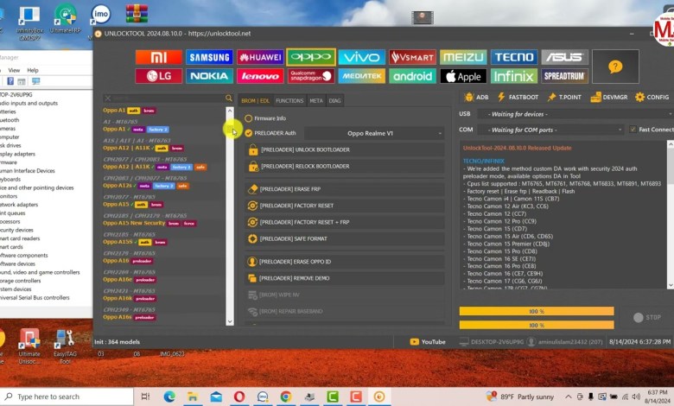The height and width of the screenshot is (406, 674).
Task: Open the FASTBOOT tool
Action: point(518,97)
